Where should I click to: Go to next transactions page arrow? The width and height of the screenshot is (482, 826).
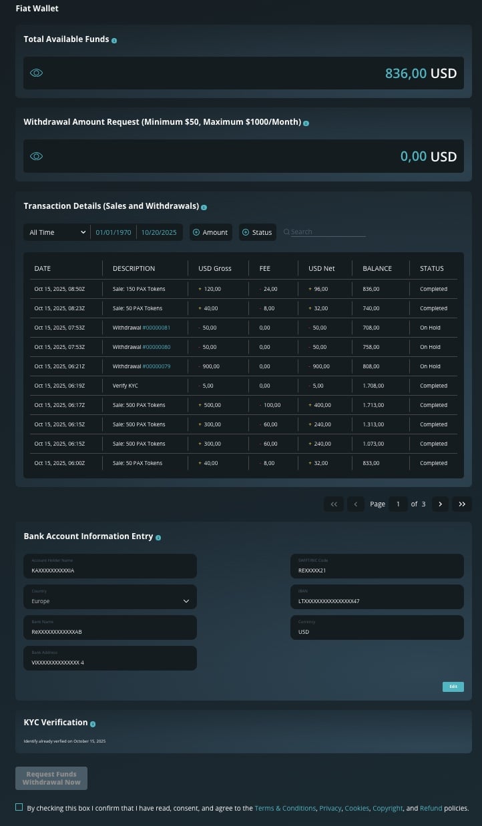pyautogui.click(x=440, y=504)
